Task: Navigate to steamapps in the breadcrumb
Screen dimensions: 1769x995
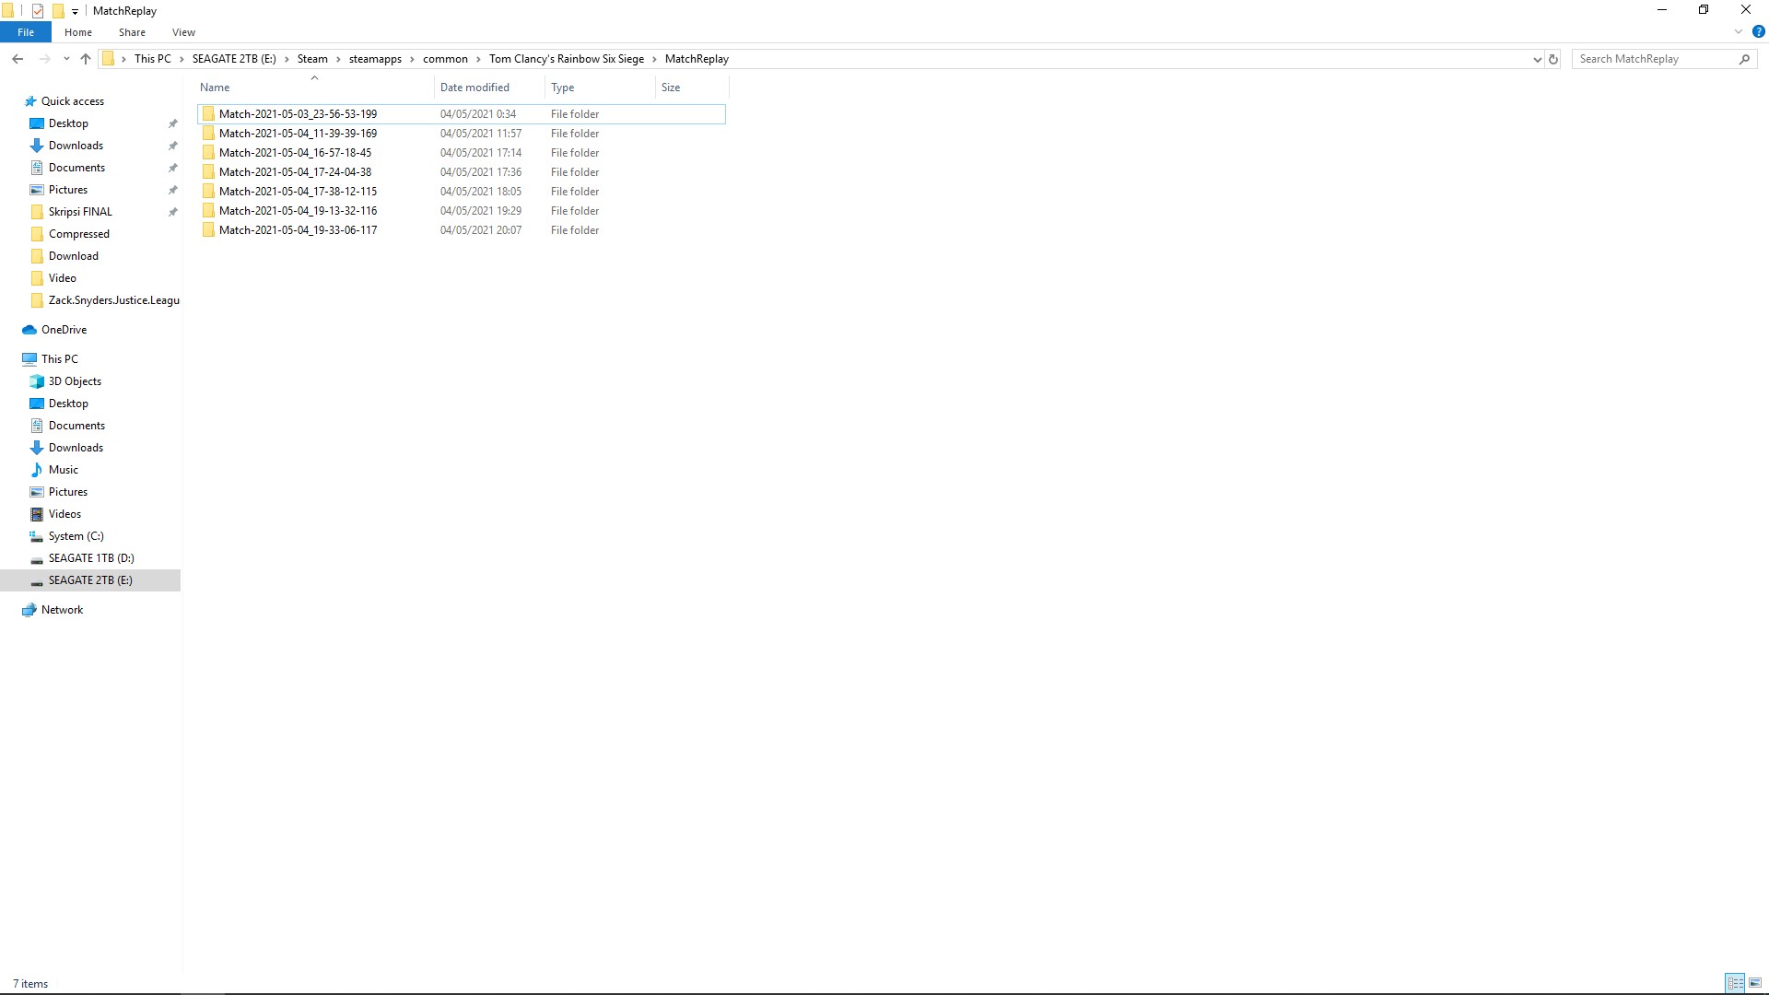Action: click(375, 59)
